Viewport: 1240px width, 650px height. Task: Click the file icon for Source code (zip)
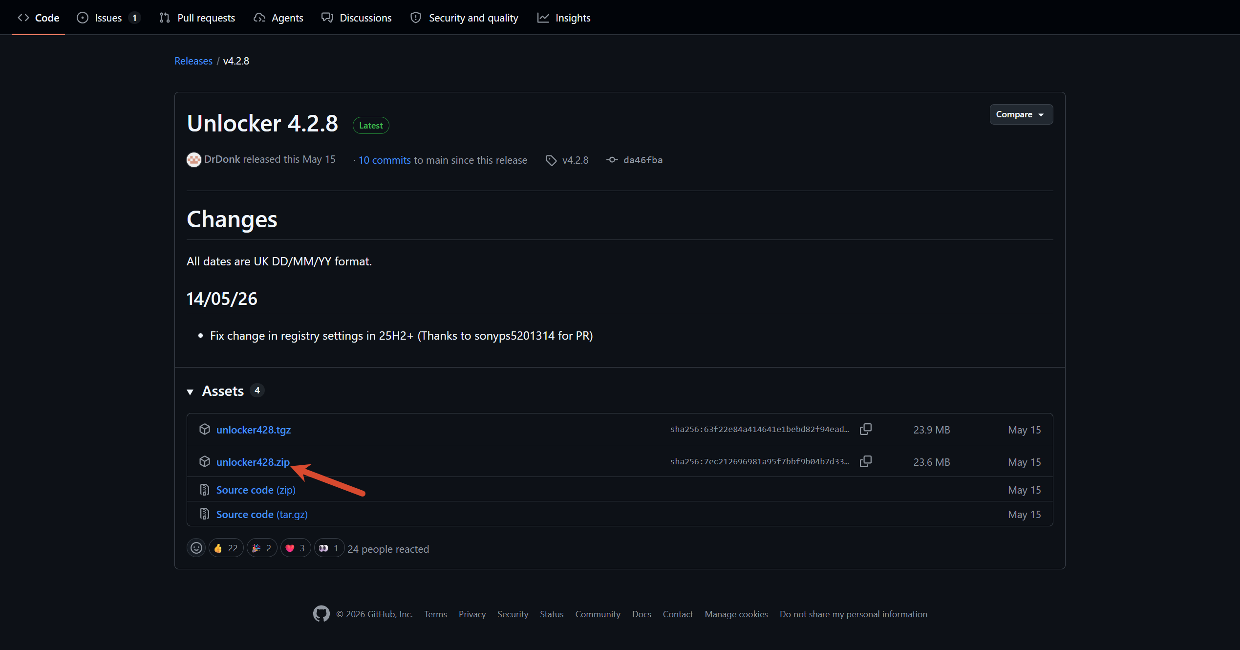(x=205, y=490)
